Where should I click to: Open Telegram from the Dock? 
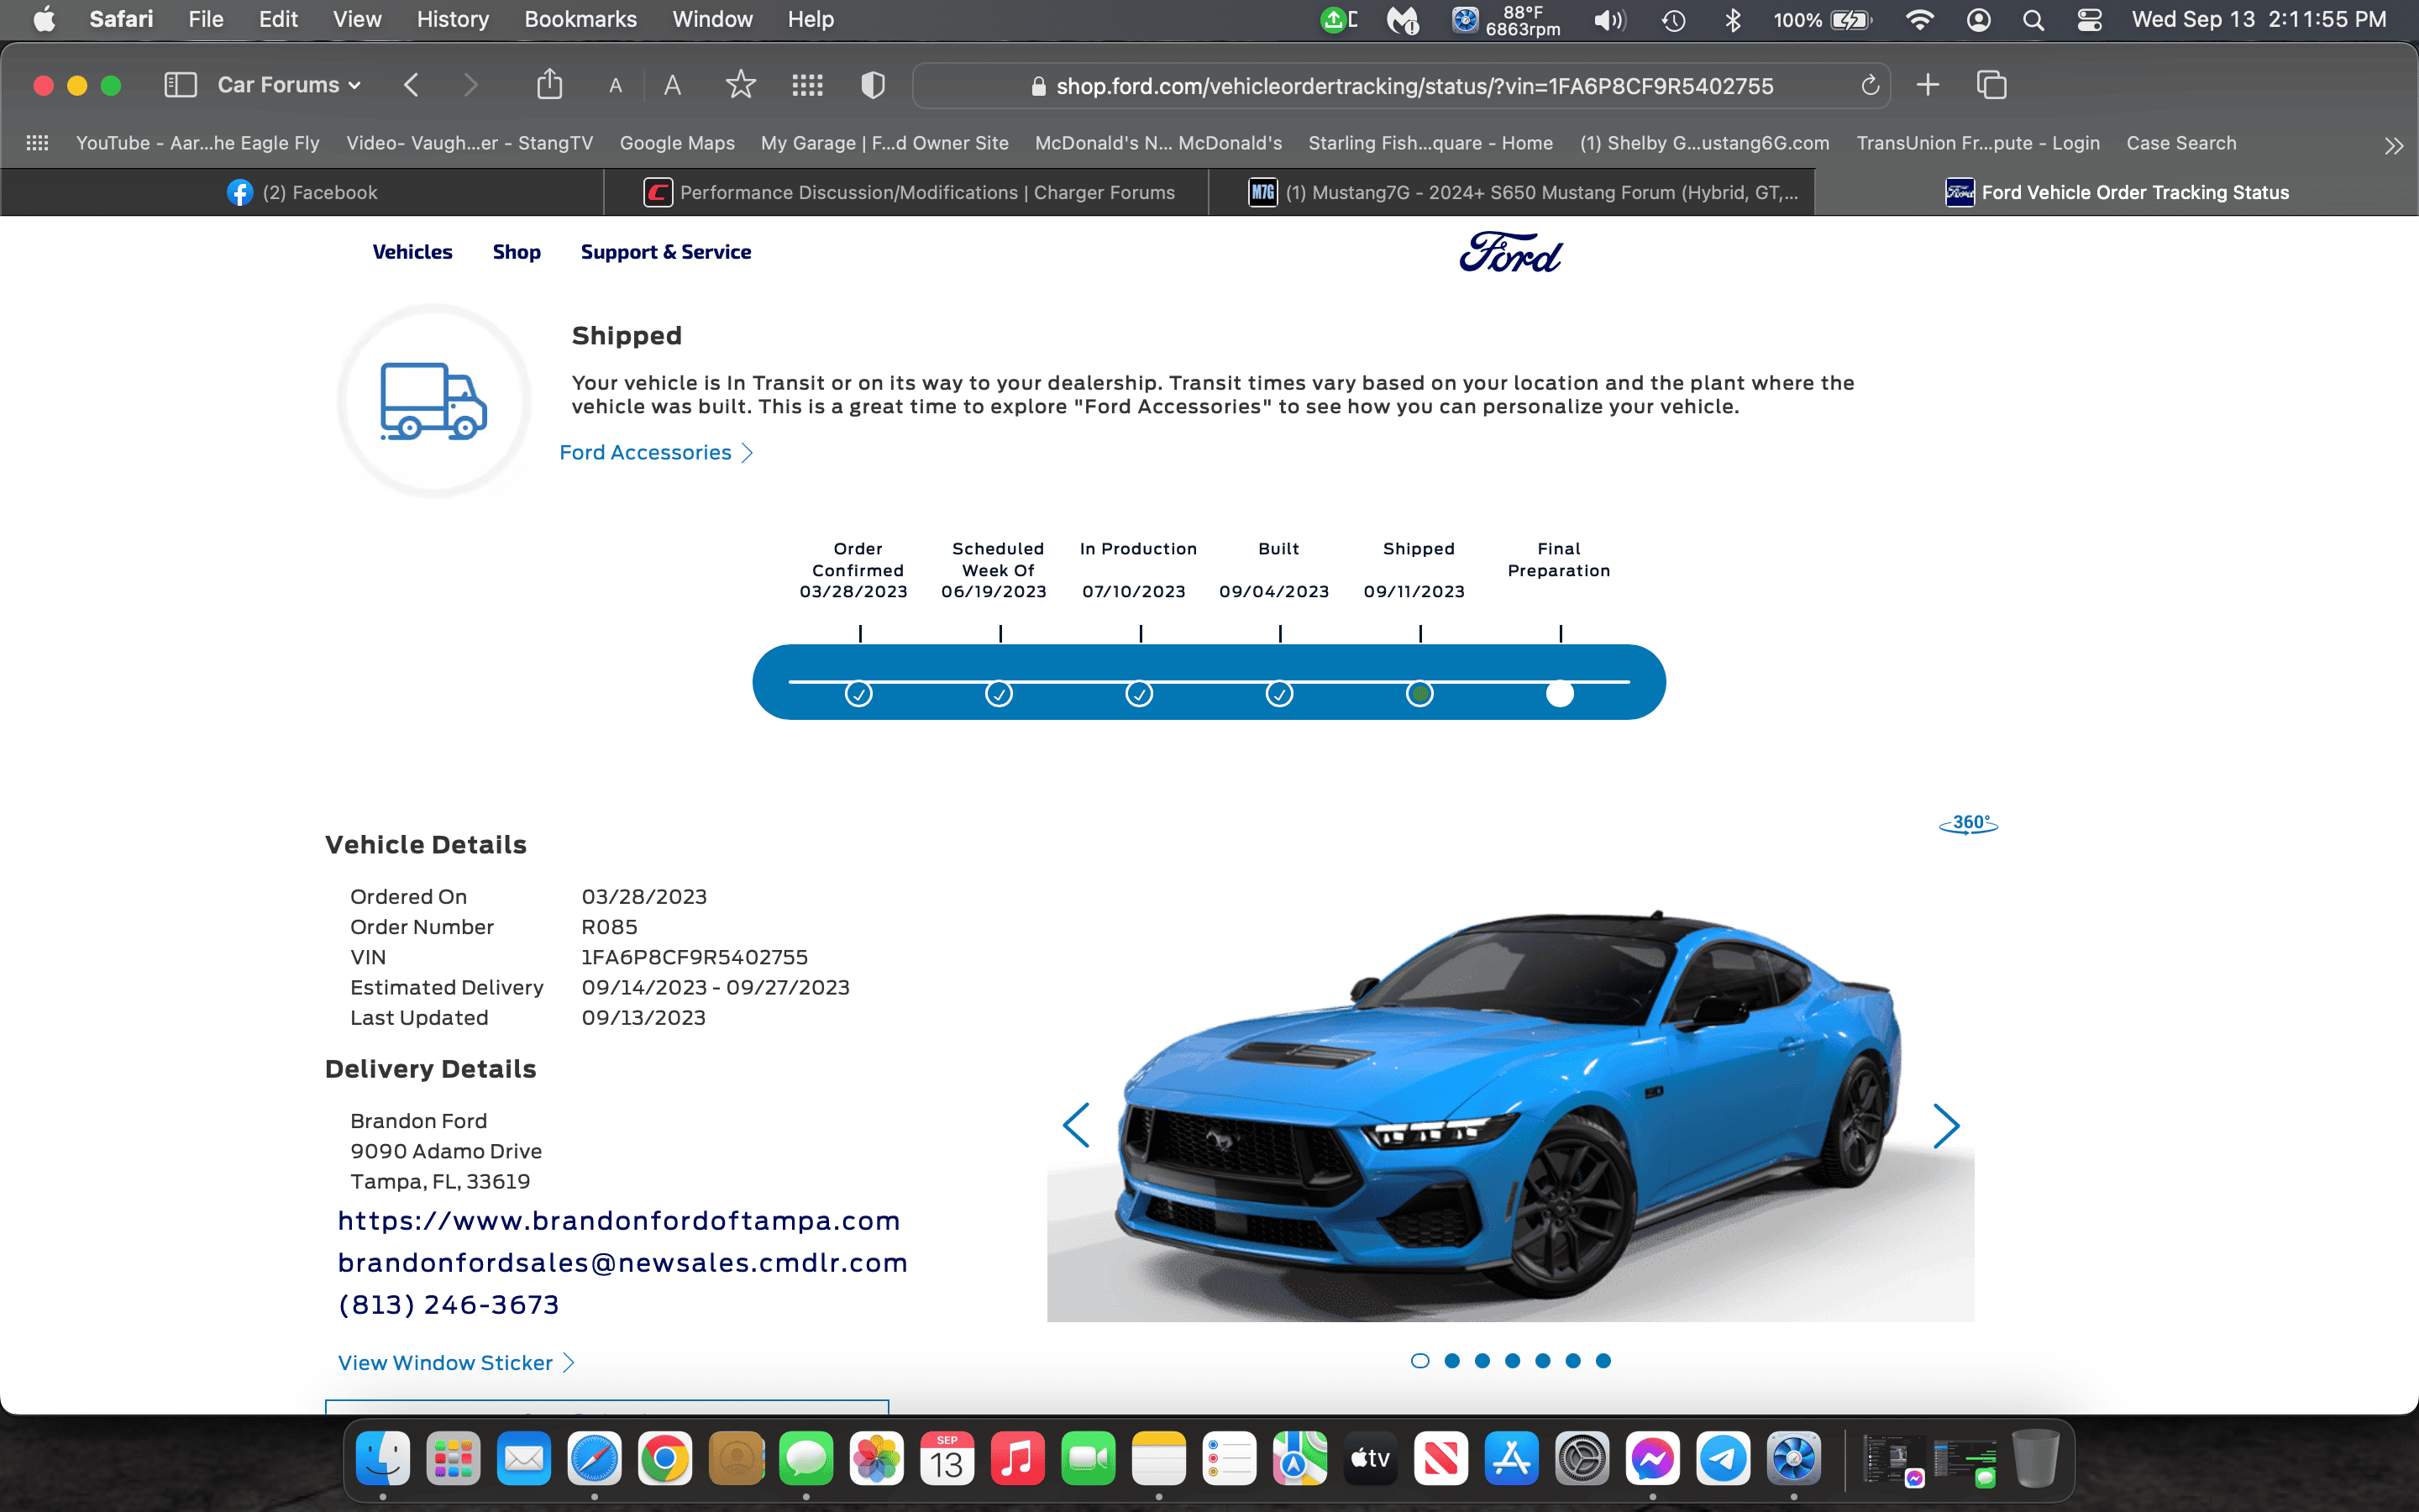coord(1724,1459)
